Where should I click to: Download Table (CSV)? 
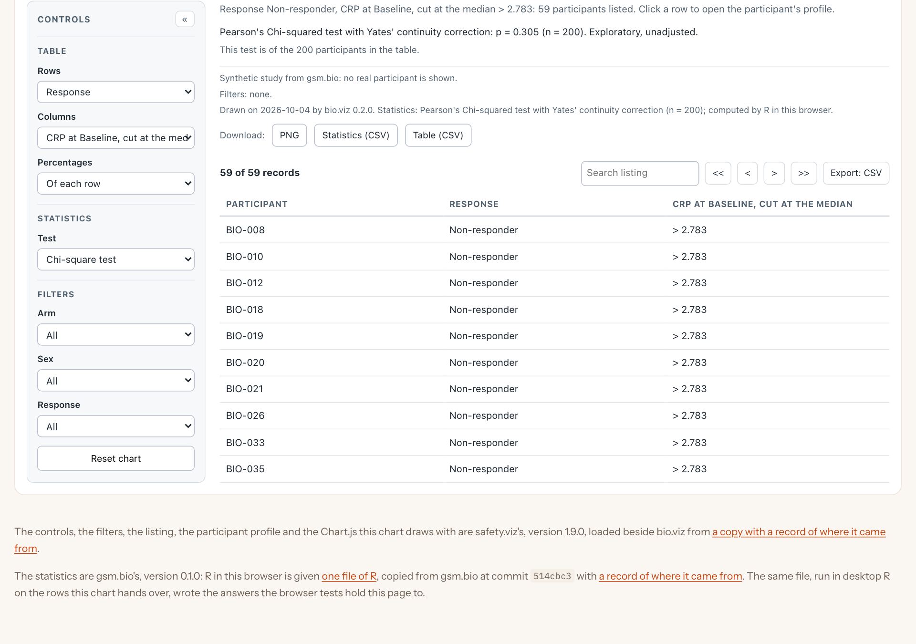coord(438,135)
